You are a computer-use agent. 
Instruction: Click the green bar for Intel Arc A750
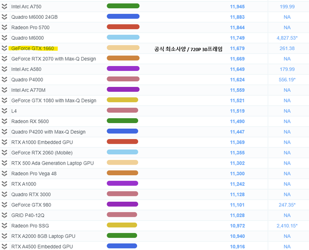(x=123, y=6)
